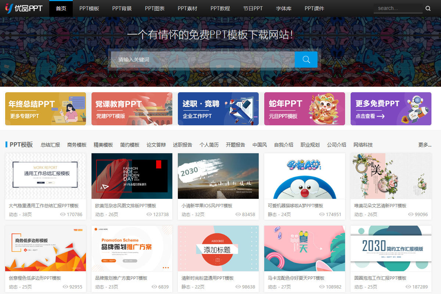Focus the 请输入关键词 search field
Image resolution: width=441 pixels, height=294 pixels.
(x=202, y=60)
